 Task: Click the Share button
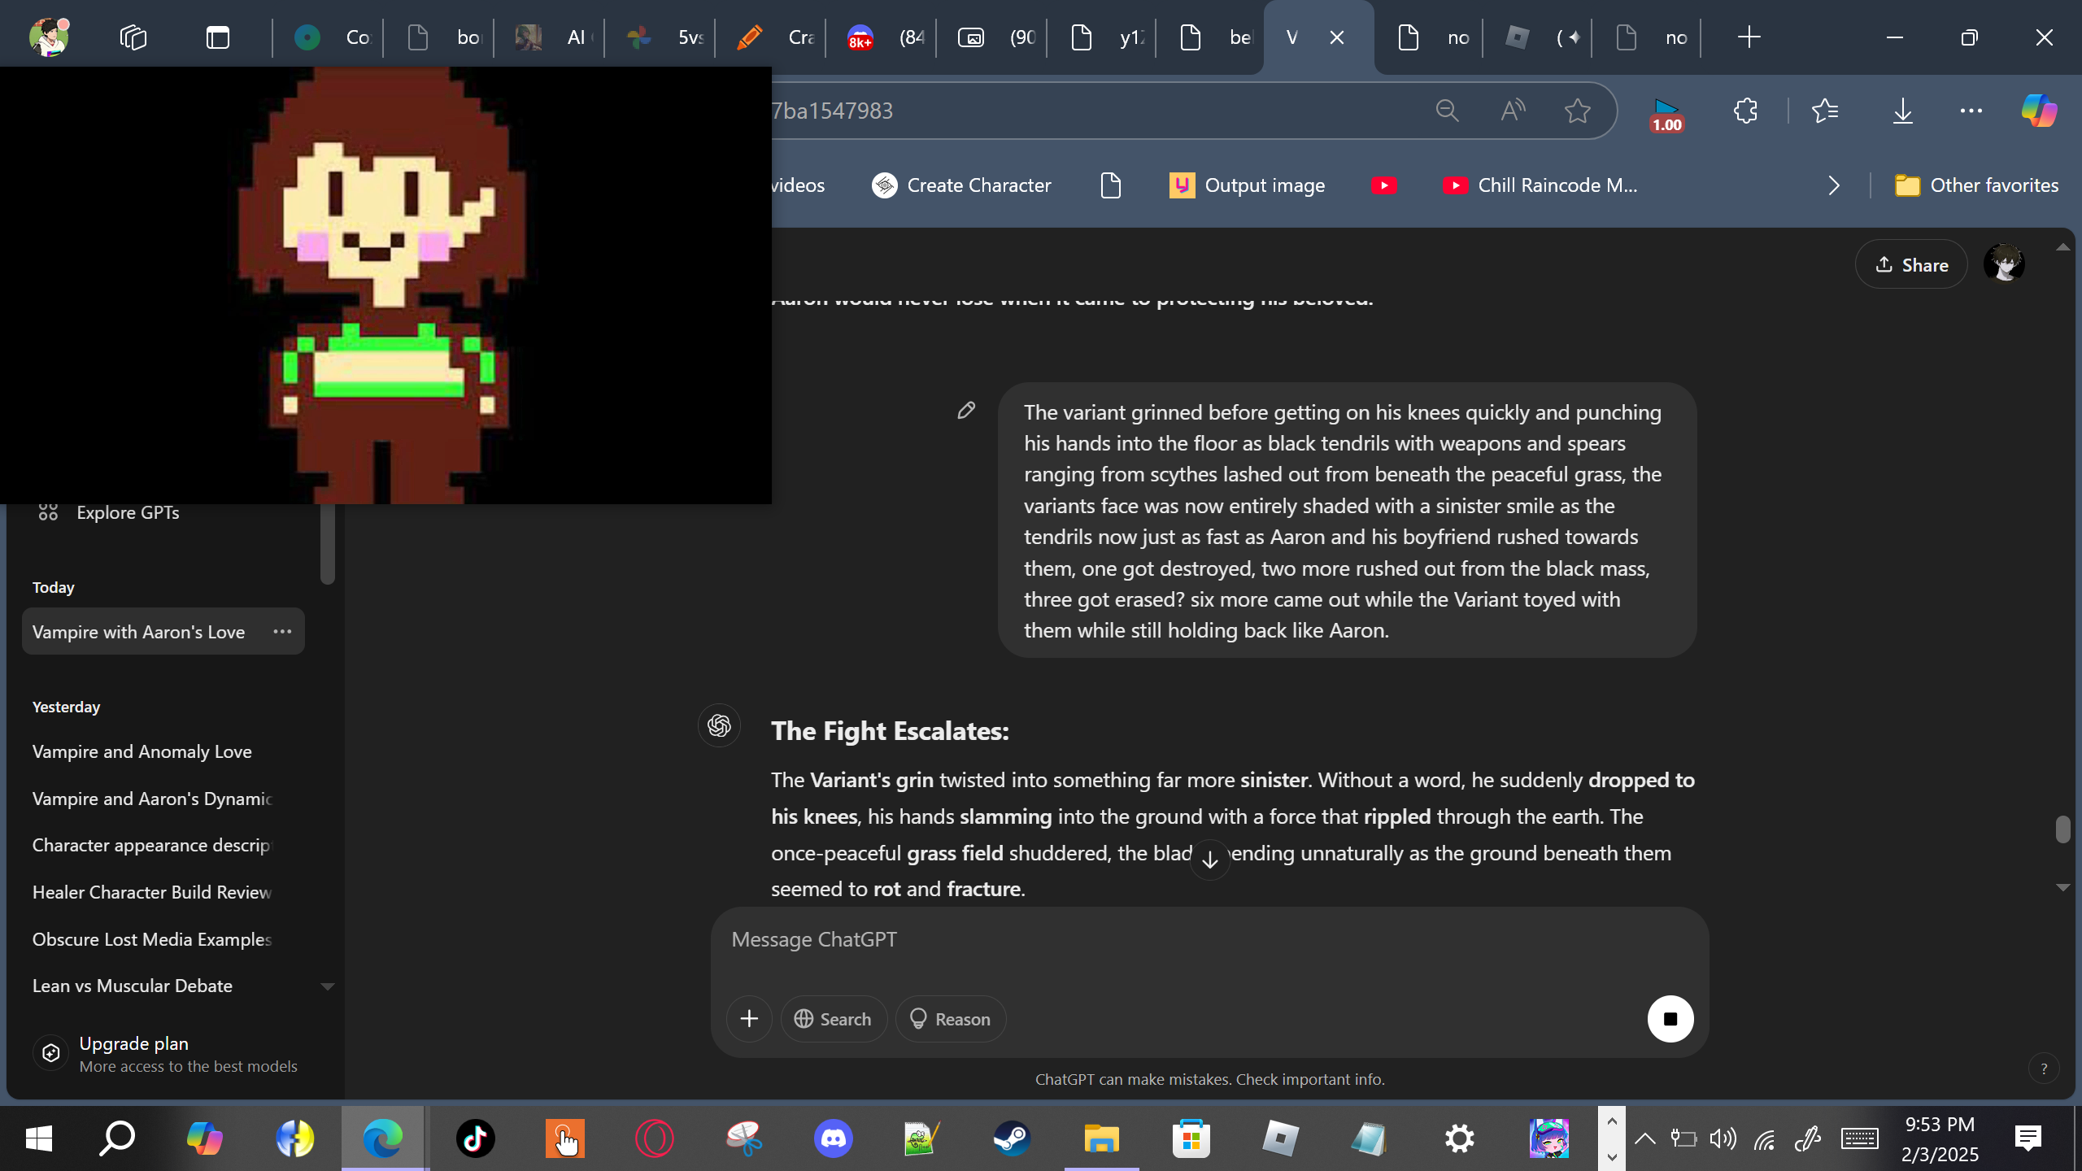click(1911, 264)
